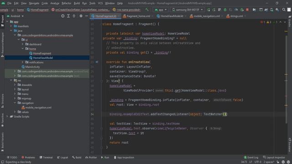Viewport: 292px width, 164px height.
Task: Open the Project tool window side tab
Action: click(x=2, y=20)
